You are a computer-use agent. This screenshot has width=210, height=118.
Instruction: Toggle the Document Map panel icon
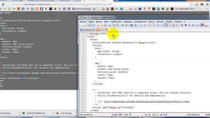click(173, 25)
